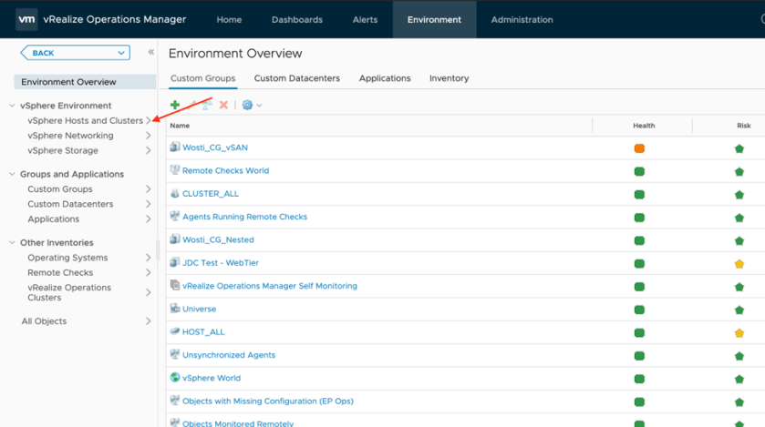Collapse the Groups and Applications section

pos(12,174)
